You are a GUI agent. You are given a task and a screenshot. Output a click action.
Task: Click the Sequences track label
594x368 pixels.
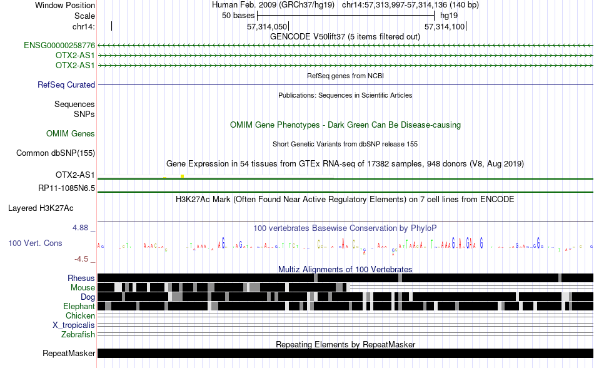point(74,105)
